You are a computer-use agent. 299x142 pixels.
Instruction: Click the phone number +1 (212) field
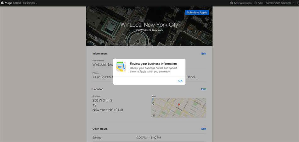(103, 77)
